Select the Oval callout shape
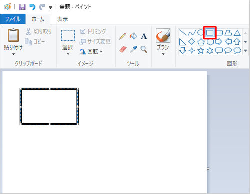The height and width of the screenshot is (194, 250). coord(228,51)
